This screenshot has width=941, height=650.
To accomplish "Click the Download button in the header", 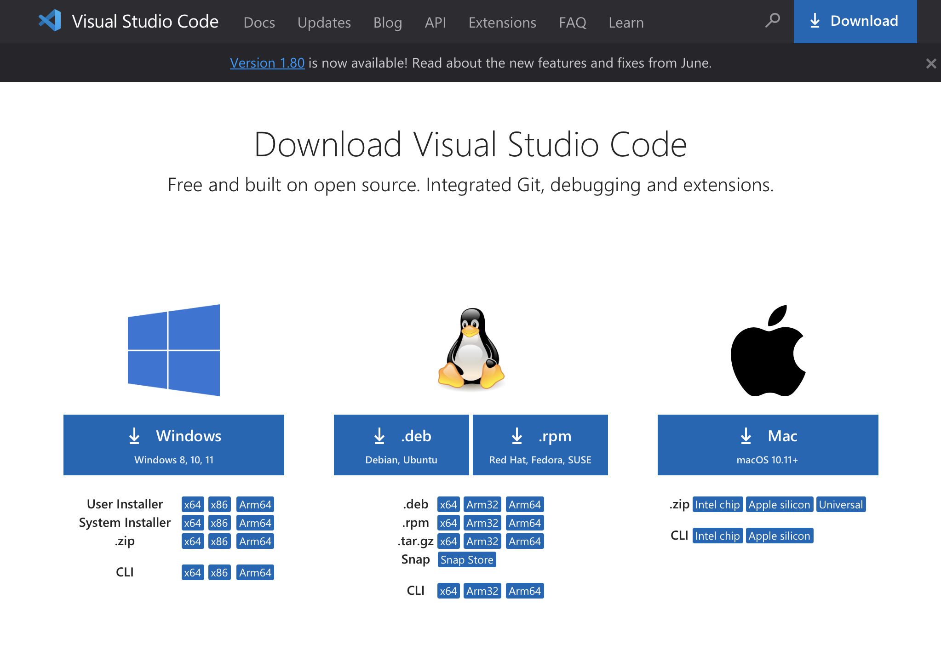I will pyautogui.click(x=855, y=22).
